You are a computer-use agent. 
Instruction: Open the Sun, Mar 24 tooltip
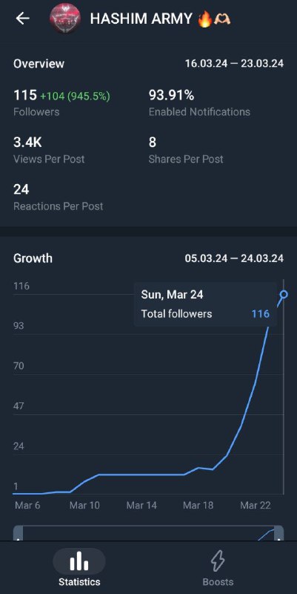click(205, 304)
